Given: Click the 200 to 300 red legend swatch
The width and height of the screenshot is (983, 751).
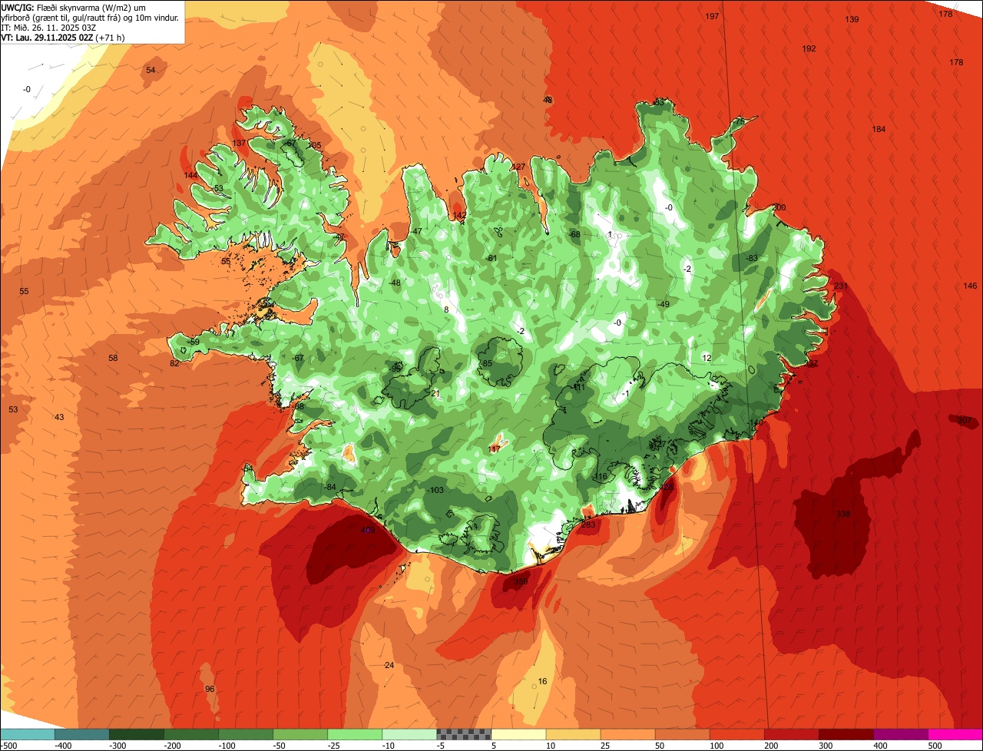Looking at the screenshot, I should click(x=792, y=734).
